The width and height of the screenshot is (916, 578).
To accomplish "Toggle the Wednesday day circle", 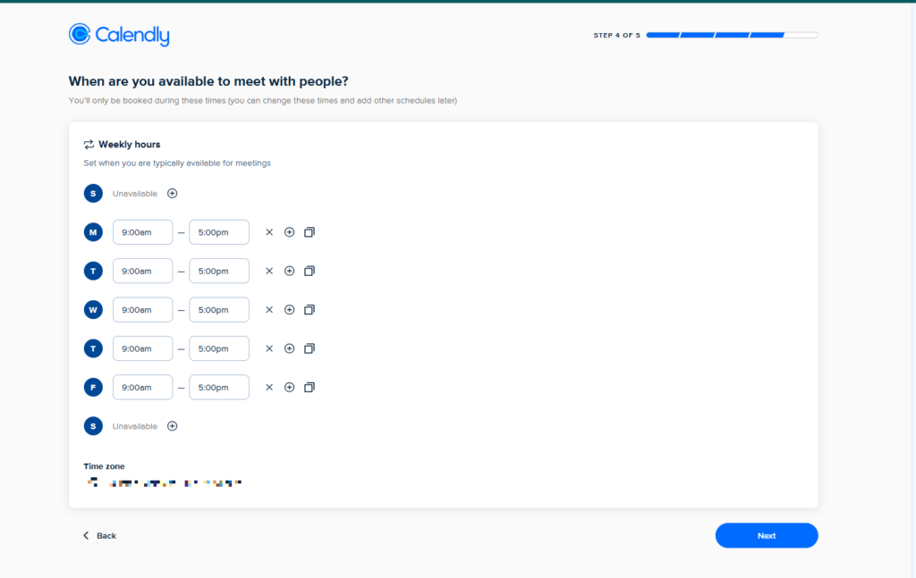I will pyautogui.click(x=93, y=310).
